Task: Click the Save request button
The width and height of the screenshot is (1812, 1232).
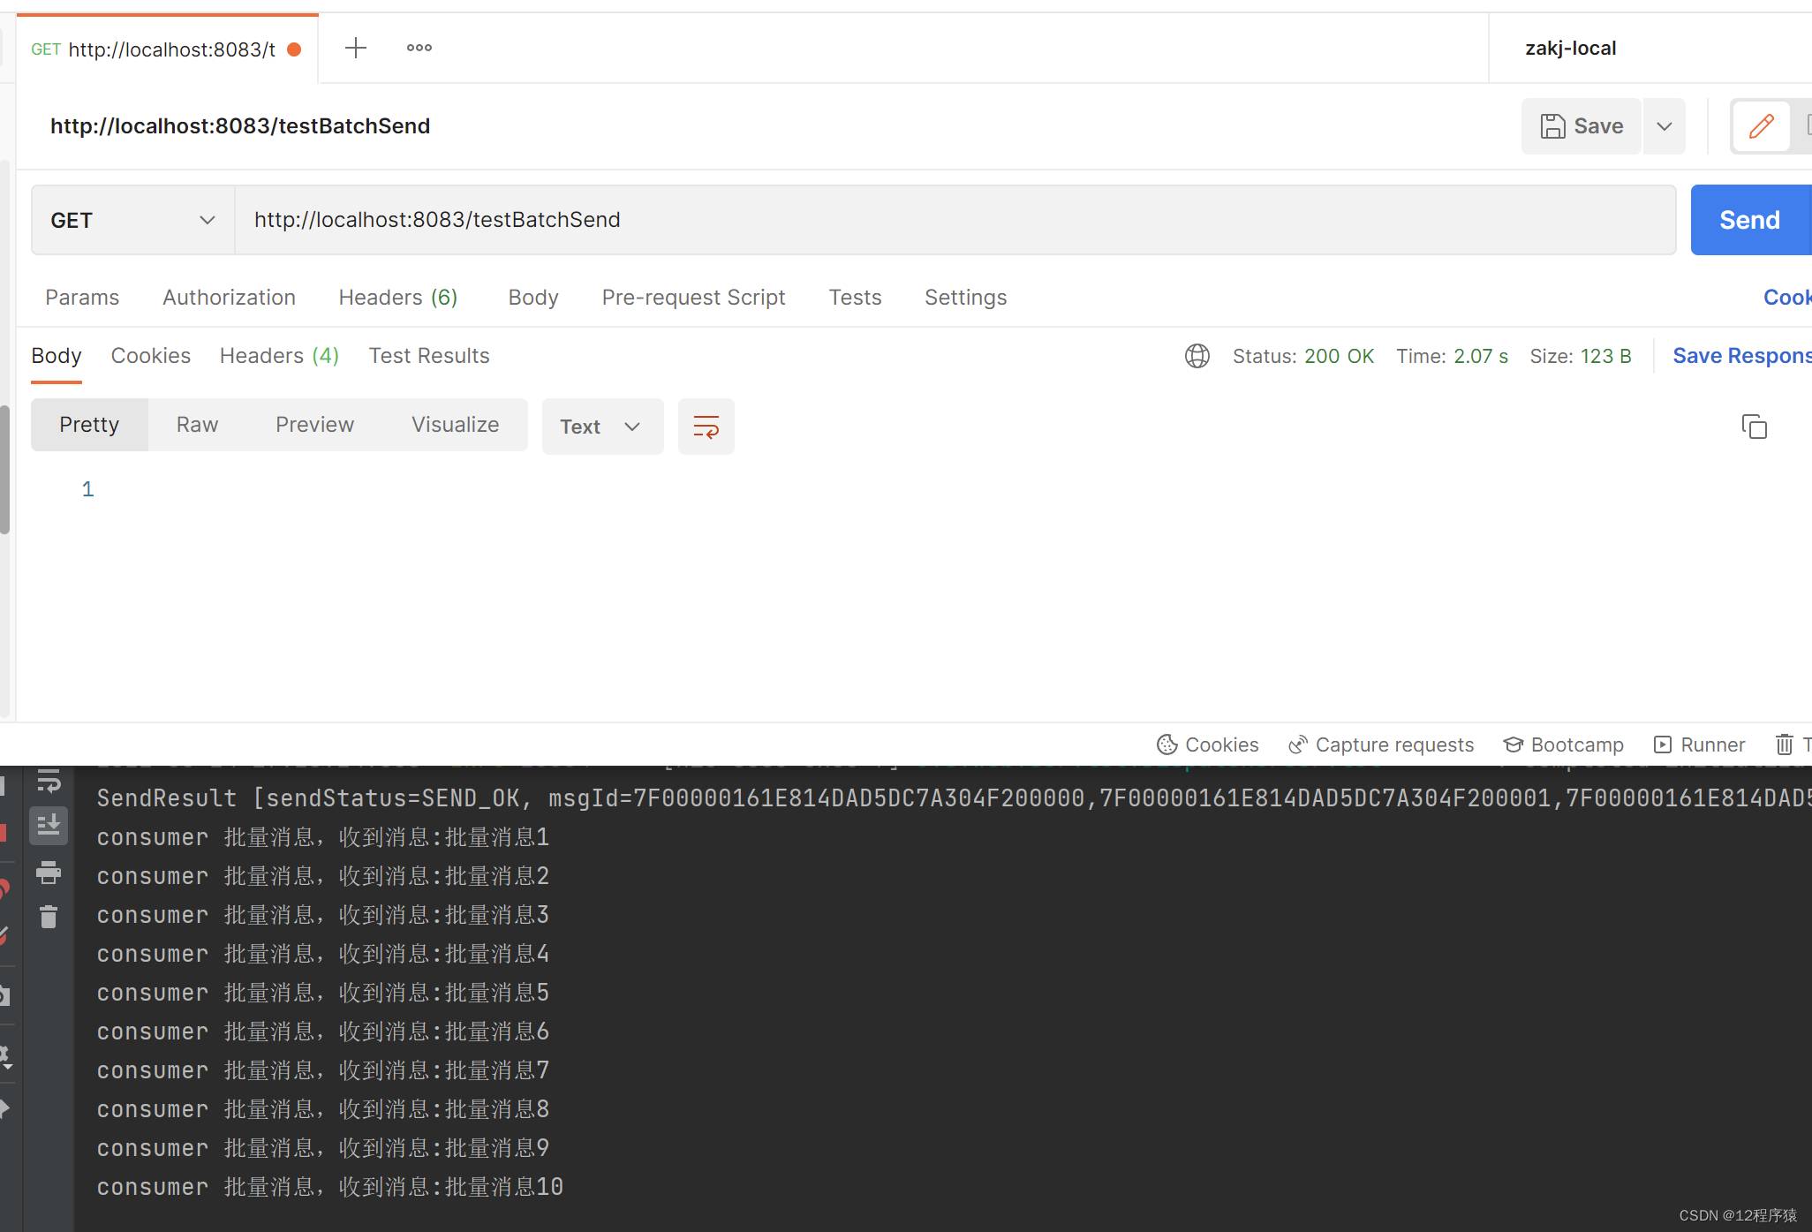Action: click(1582, 126)
